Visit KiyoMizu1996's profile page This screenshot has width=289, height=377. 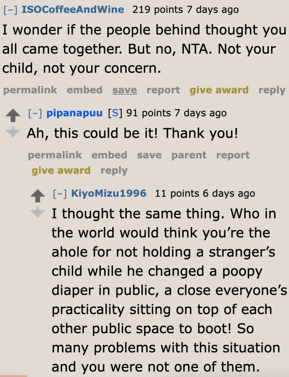coord(109,193)
